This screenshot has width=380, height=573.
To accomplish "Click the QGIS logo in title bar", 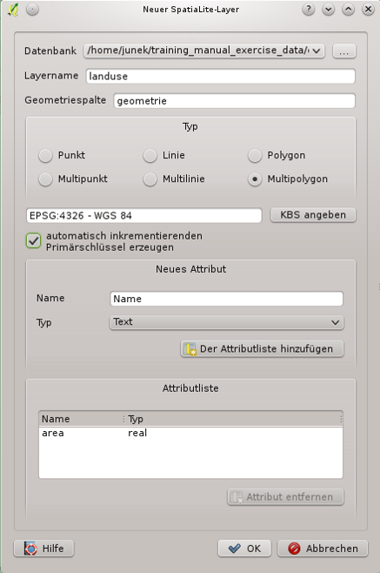I will (x=13, y=10).
